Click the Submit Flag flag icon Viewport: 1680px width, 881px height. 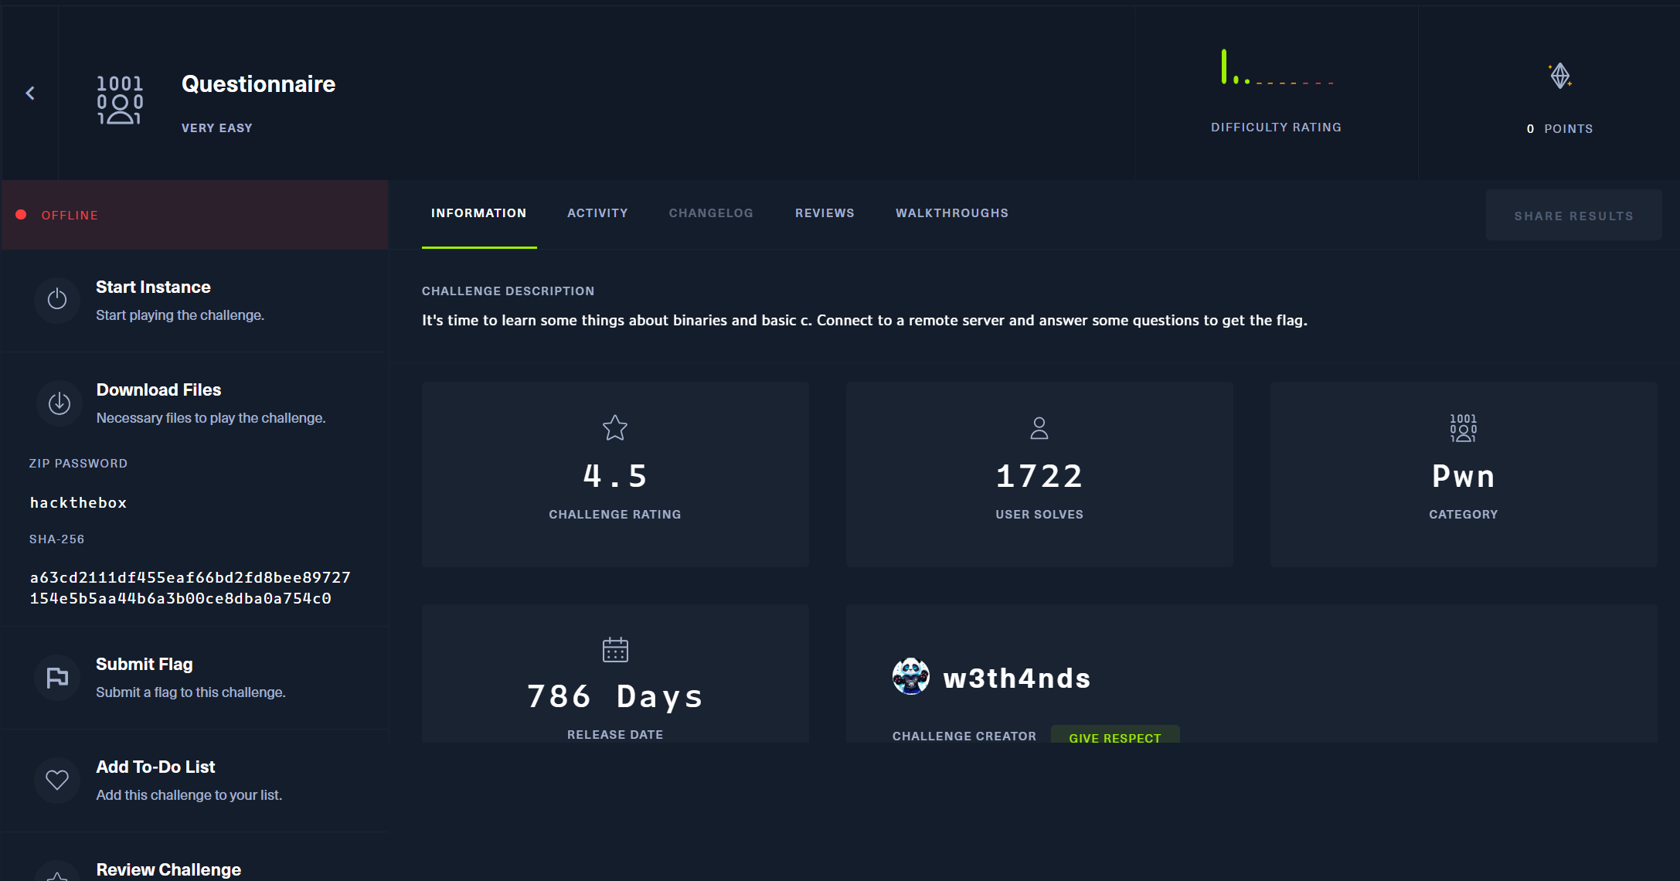pos(57,678)
